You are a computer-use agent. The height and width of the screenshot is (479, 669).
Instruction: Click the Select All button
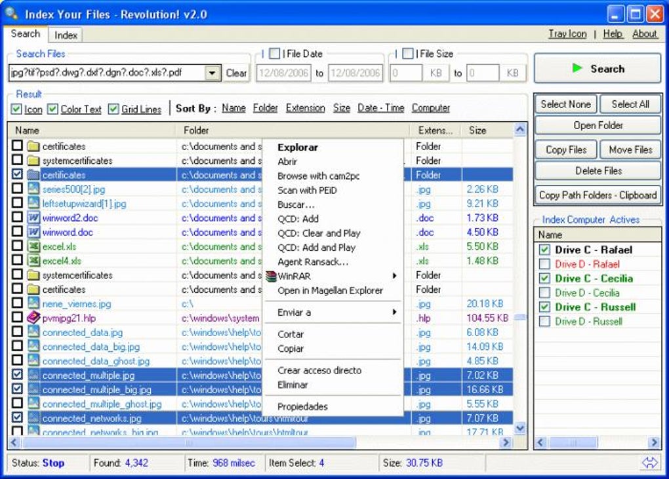[x=630, y=104]
